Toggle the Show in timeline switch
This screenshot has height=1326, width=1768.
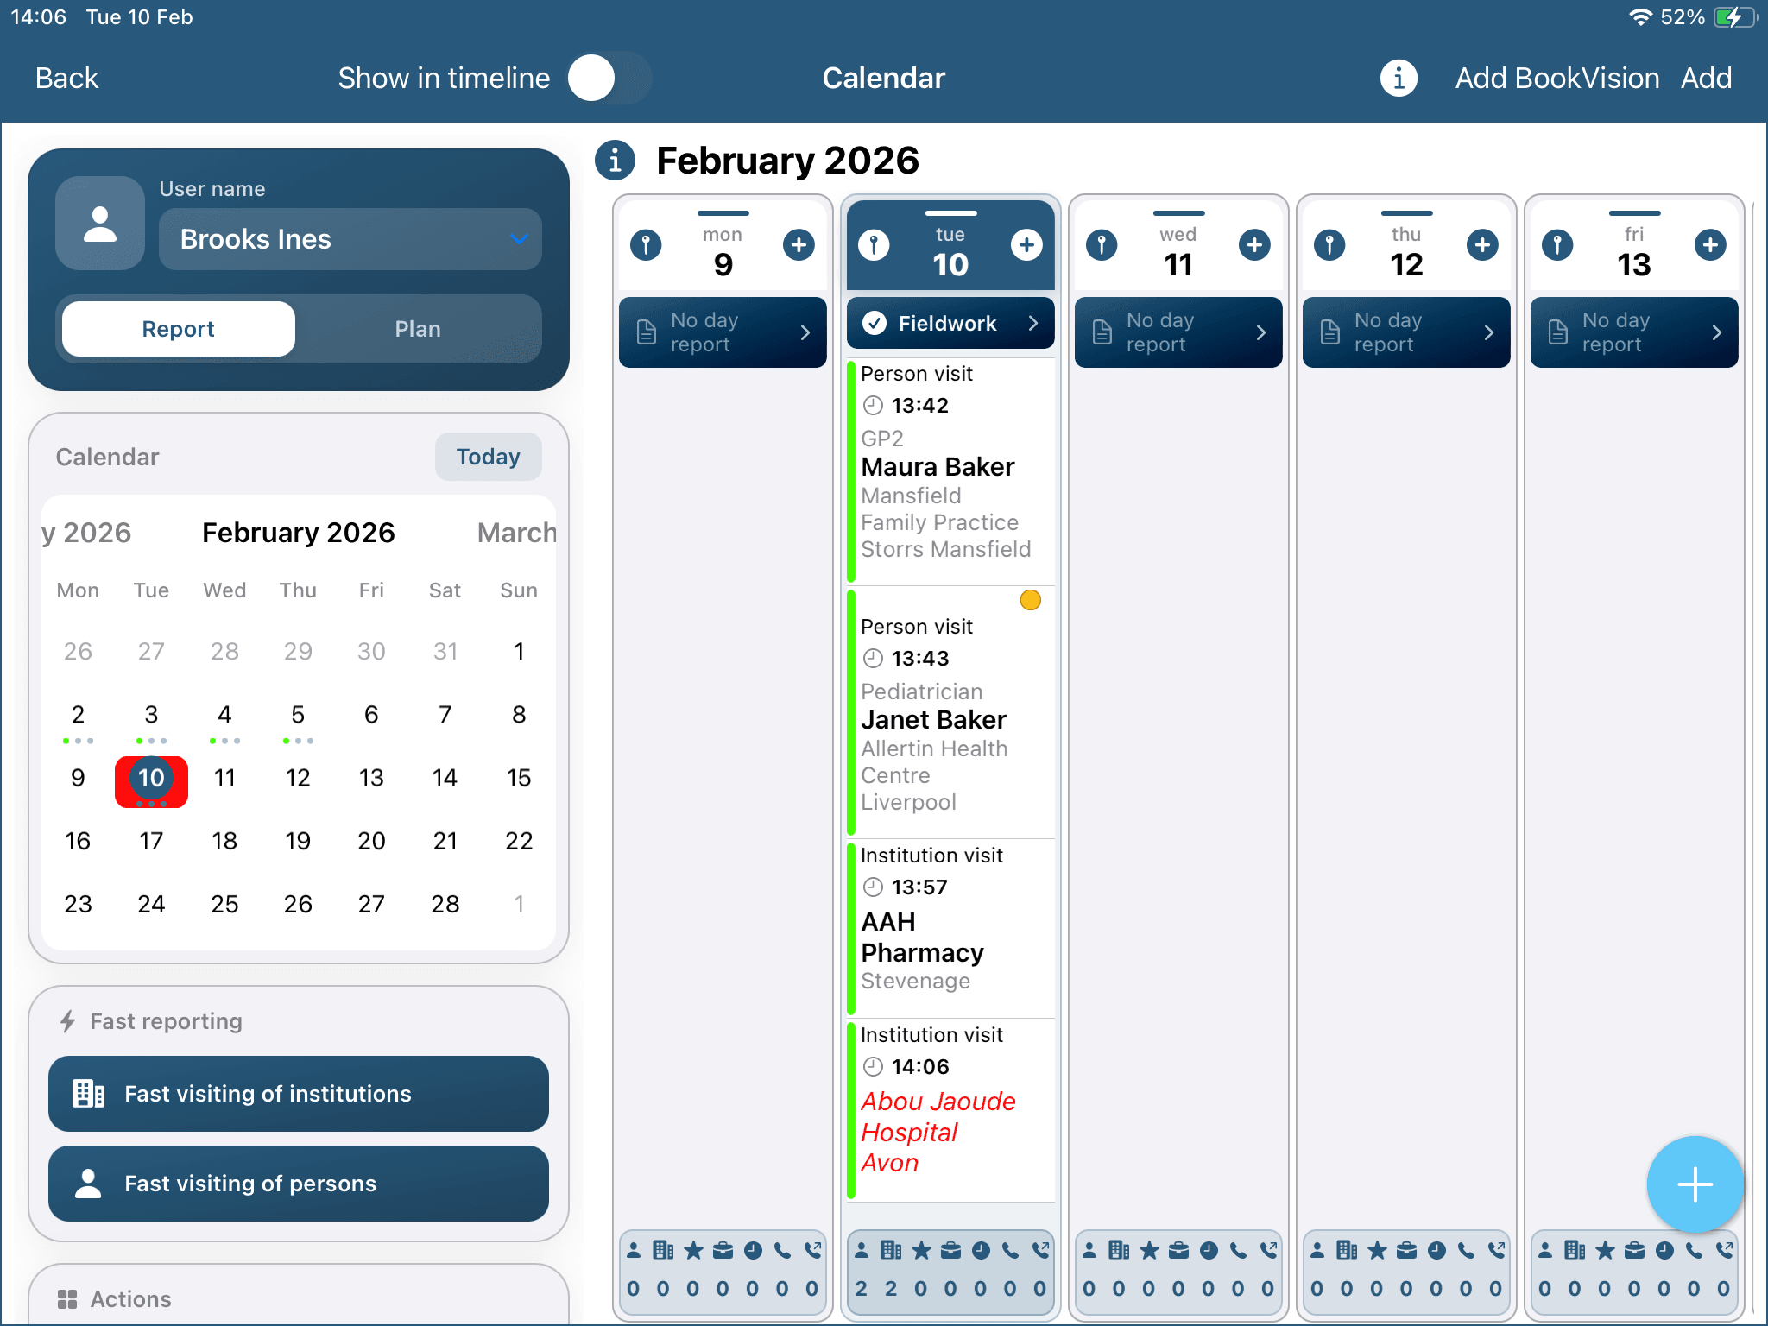[609, 79]
